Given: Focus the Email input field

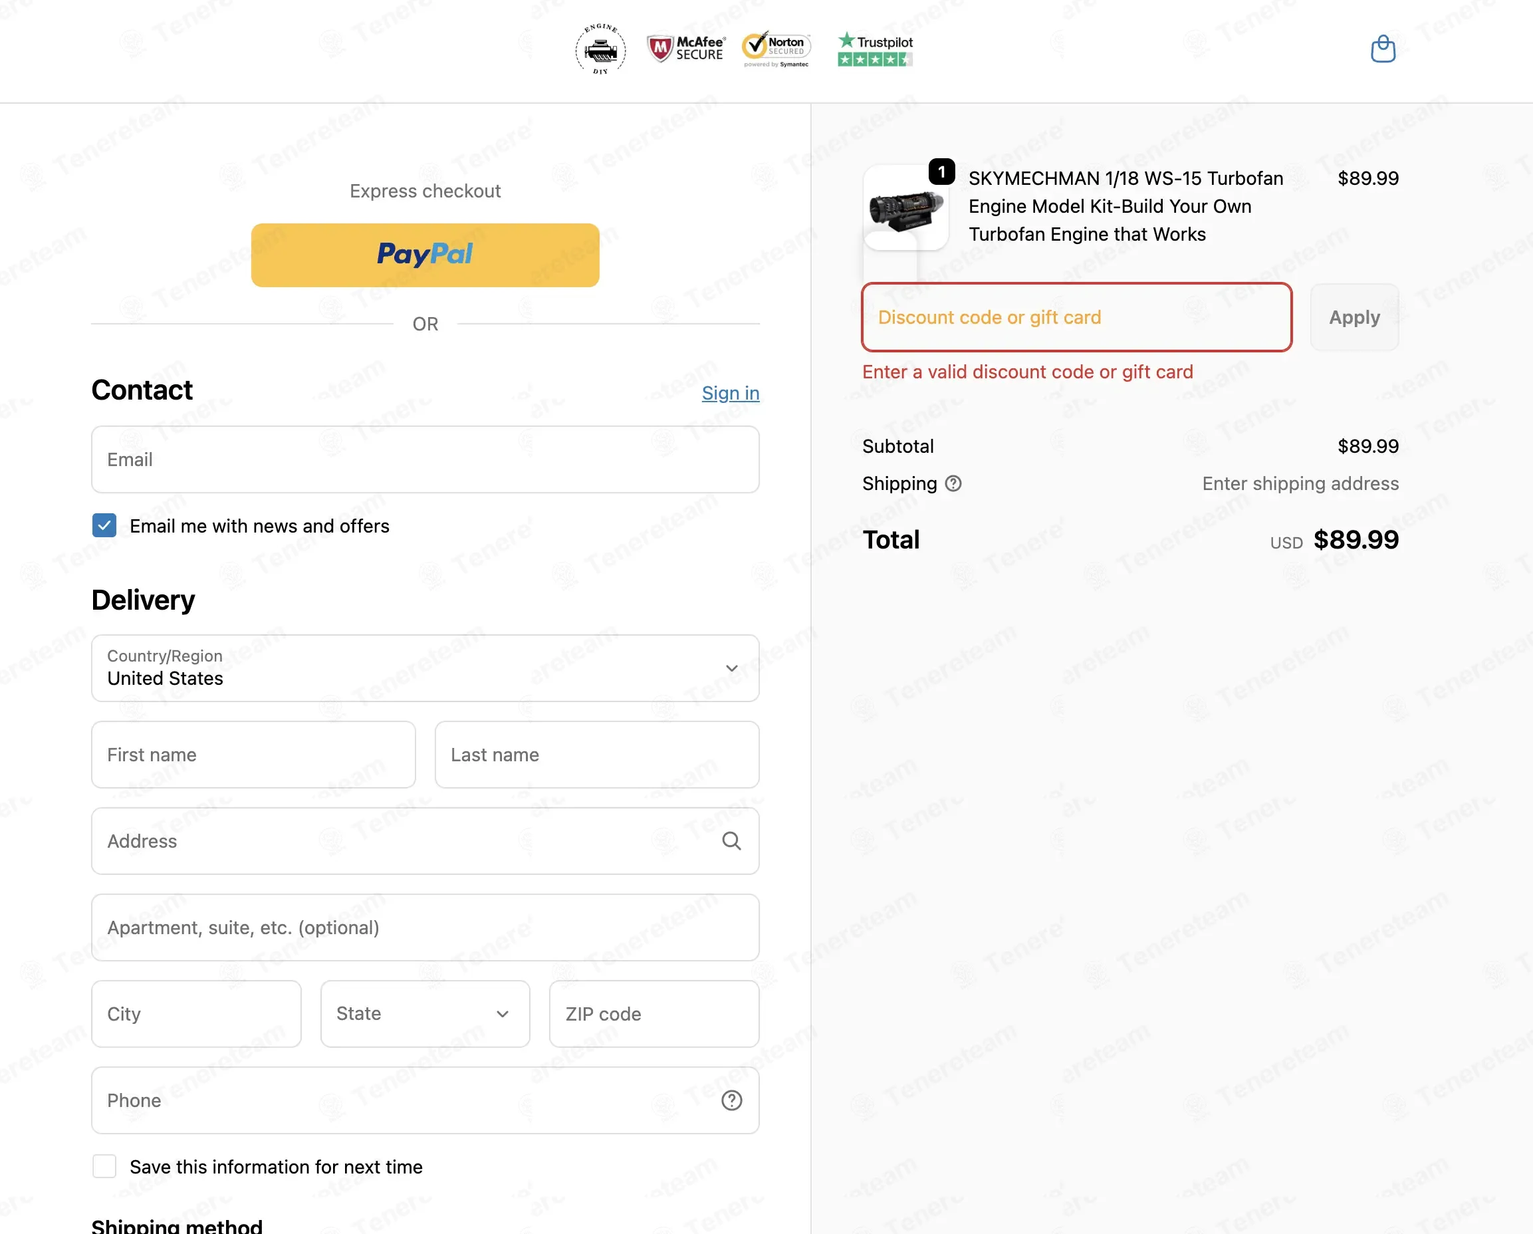Looking at the screenshot, I should pos(425,459).
